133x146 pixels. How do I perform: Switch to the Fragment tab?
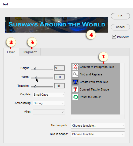click(x=30, y=52)
